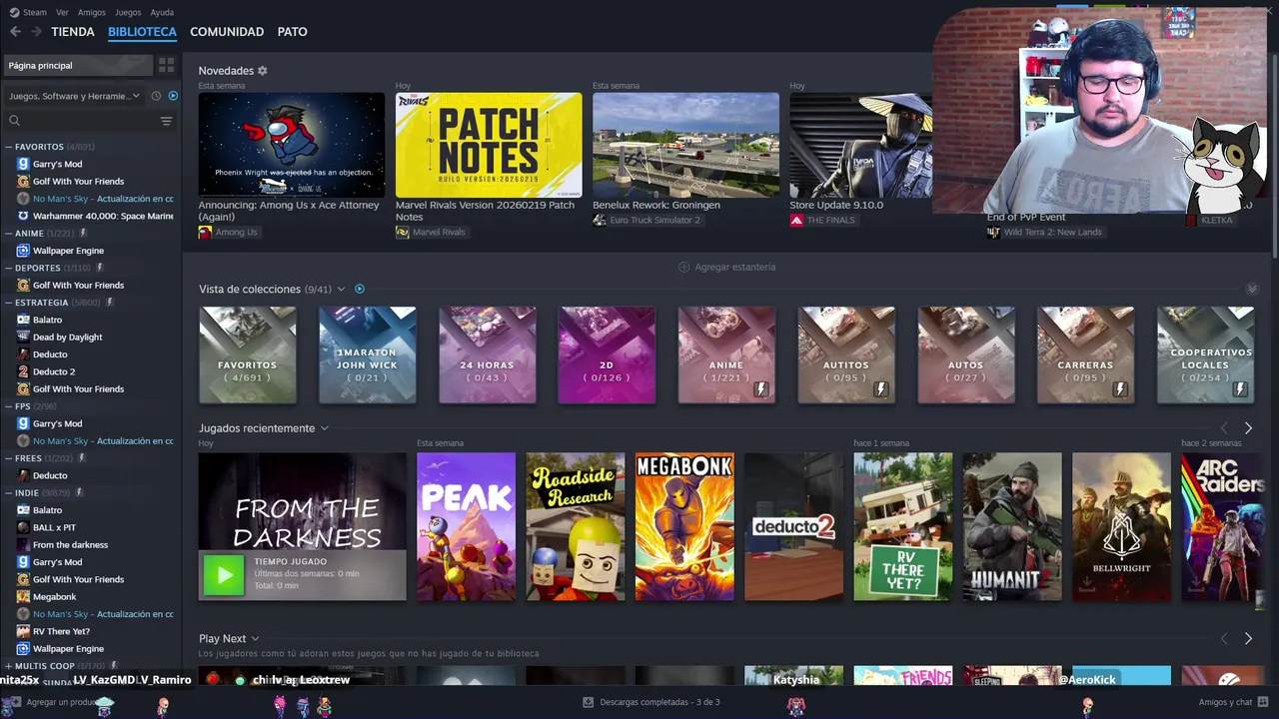Go forward with the right navigation arrow
1279x719 pixels.
[36, 32]
